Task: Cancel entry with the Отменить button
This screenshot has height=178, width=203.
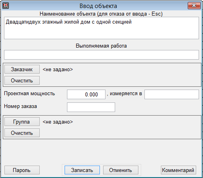Action: click(121, 170)
